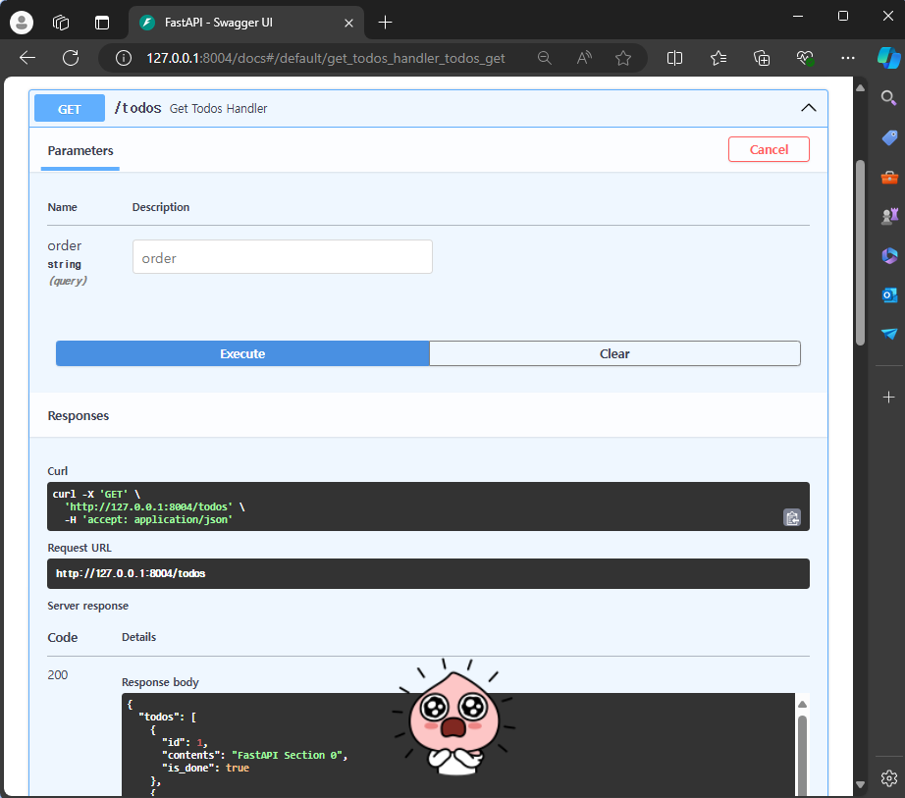Open the workspaces icon in title bar
This screenshot has width=905, height=798.
coord(61,23)
